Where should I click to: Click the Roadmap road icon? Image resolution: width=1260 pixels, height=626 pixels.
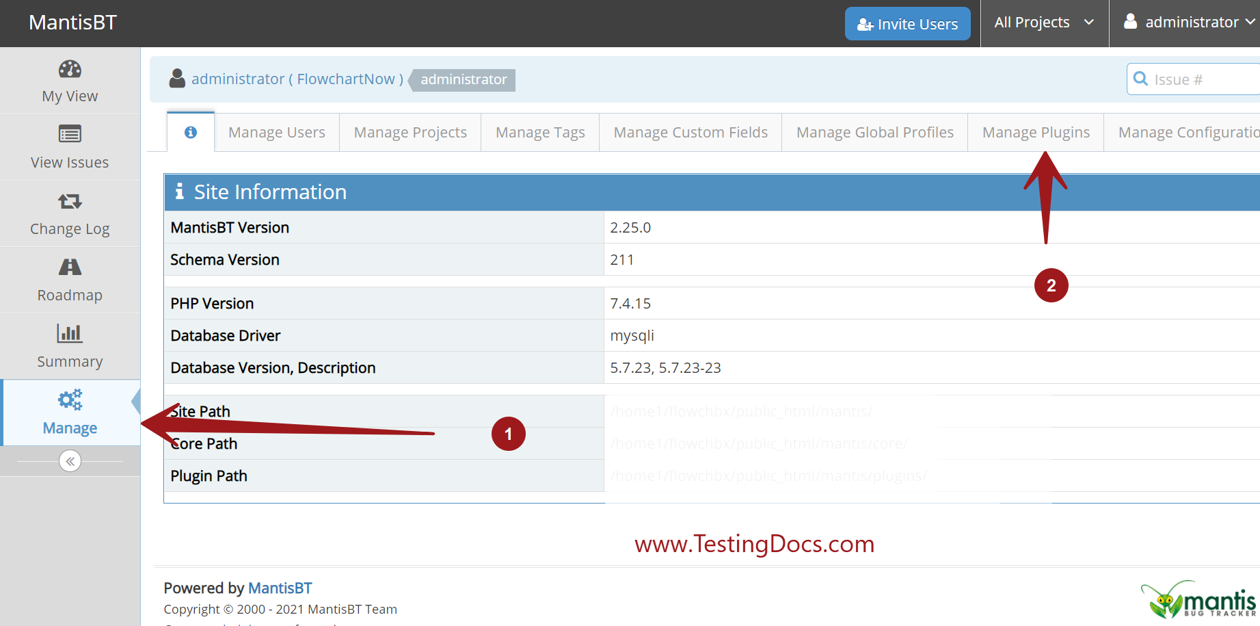tap(70, 267)
